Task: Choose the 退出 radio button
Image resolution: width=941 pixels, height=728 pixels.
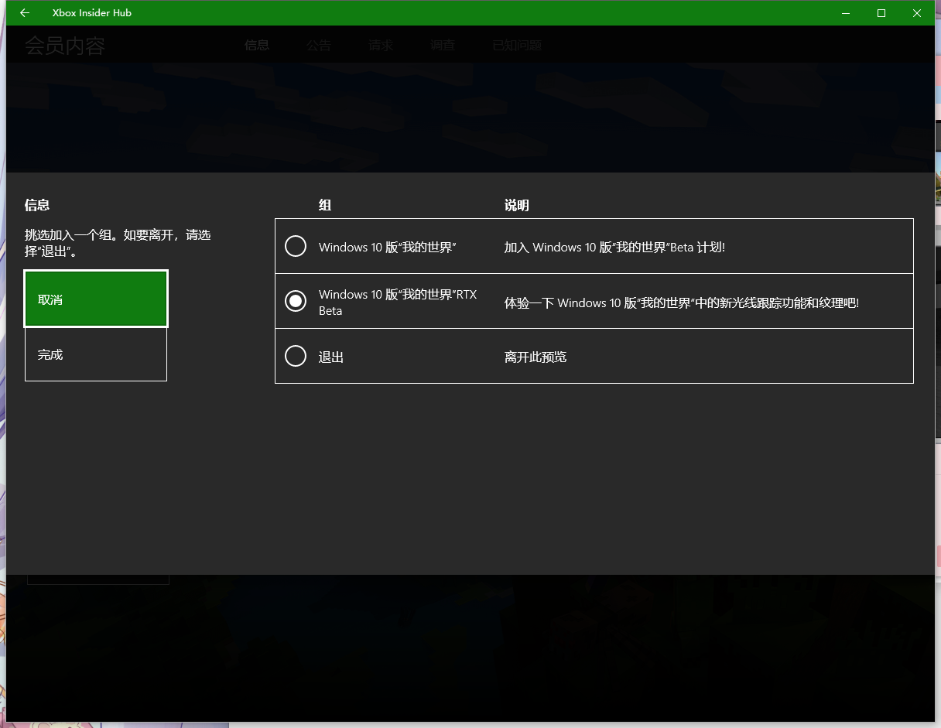Action: click(x=296, y=356)
